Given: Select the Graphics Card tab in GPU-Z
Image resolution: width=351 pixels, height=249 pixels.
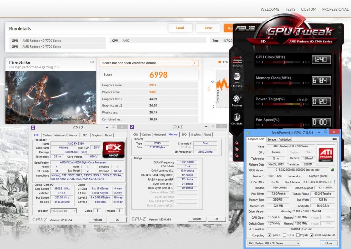Looking at the screenshot, I should (x=256, y=139).
